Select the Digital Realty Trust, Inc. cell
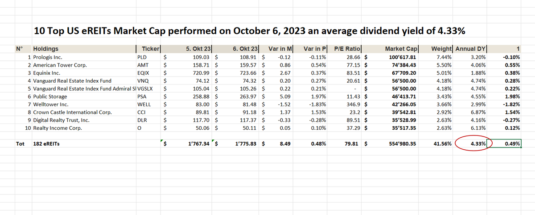This screenshot has height=215, width=535. (x=61, y=120)
